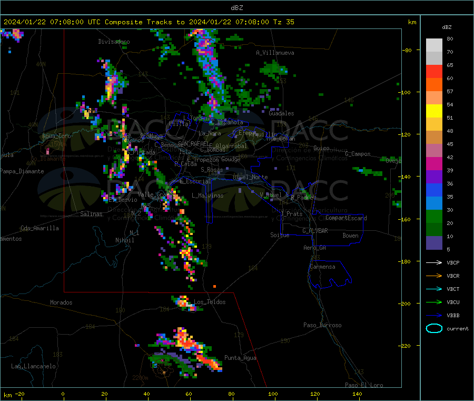
Task: Click the start timestamp '2024/01/22 07:08:00 UTC'
Action: pyautogui.click(x=52, y=22)
